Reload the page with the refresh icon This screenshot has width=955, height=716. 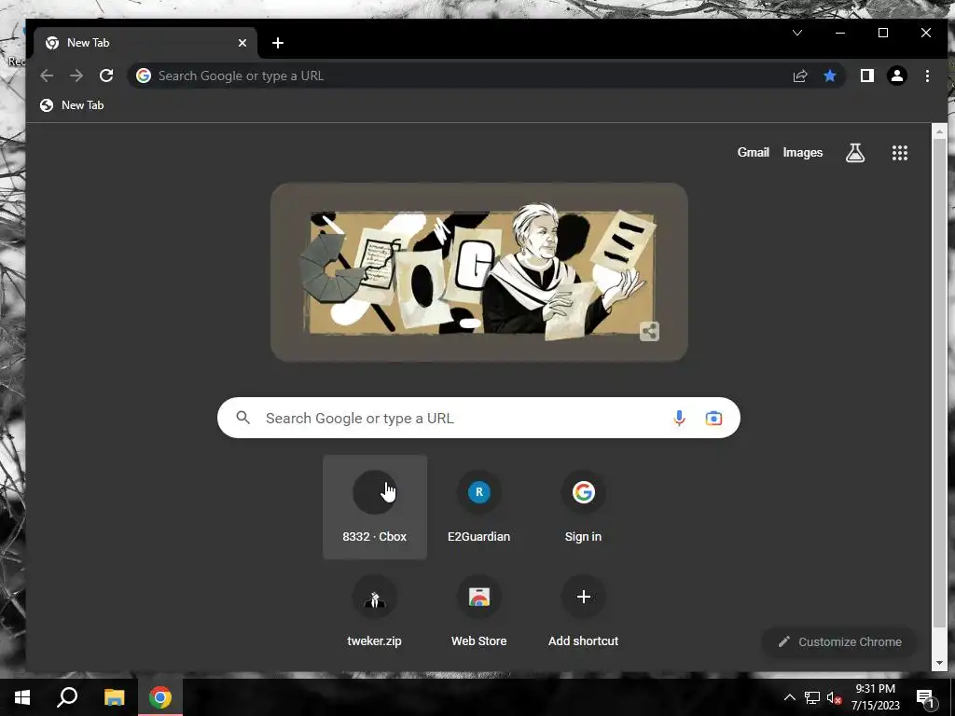click(x=106, y=76)
